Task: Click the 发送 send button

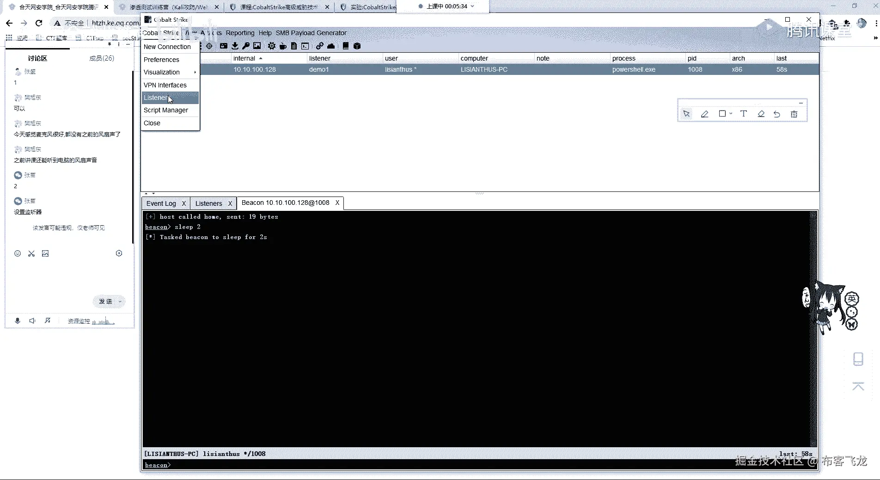Action: click(x=105, y=302)
